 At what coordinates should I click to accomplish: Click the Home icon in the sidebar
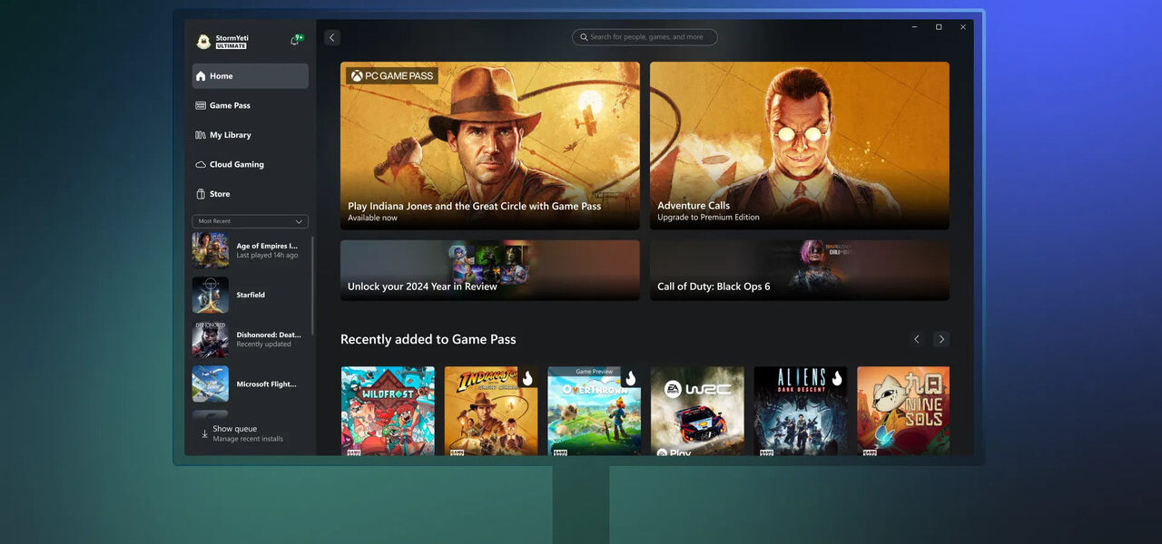point(201,76)
